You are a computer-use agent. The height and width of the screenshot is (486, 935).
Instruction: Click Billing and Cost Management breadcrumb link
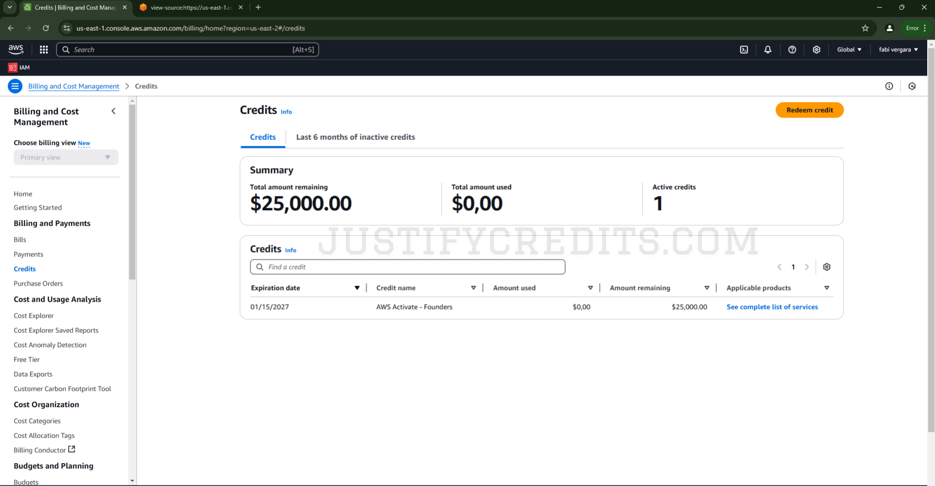(74, 86)
